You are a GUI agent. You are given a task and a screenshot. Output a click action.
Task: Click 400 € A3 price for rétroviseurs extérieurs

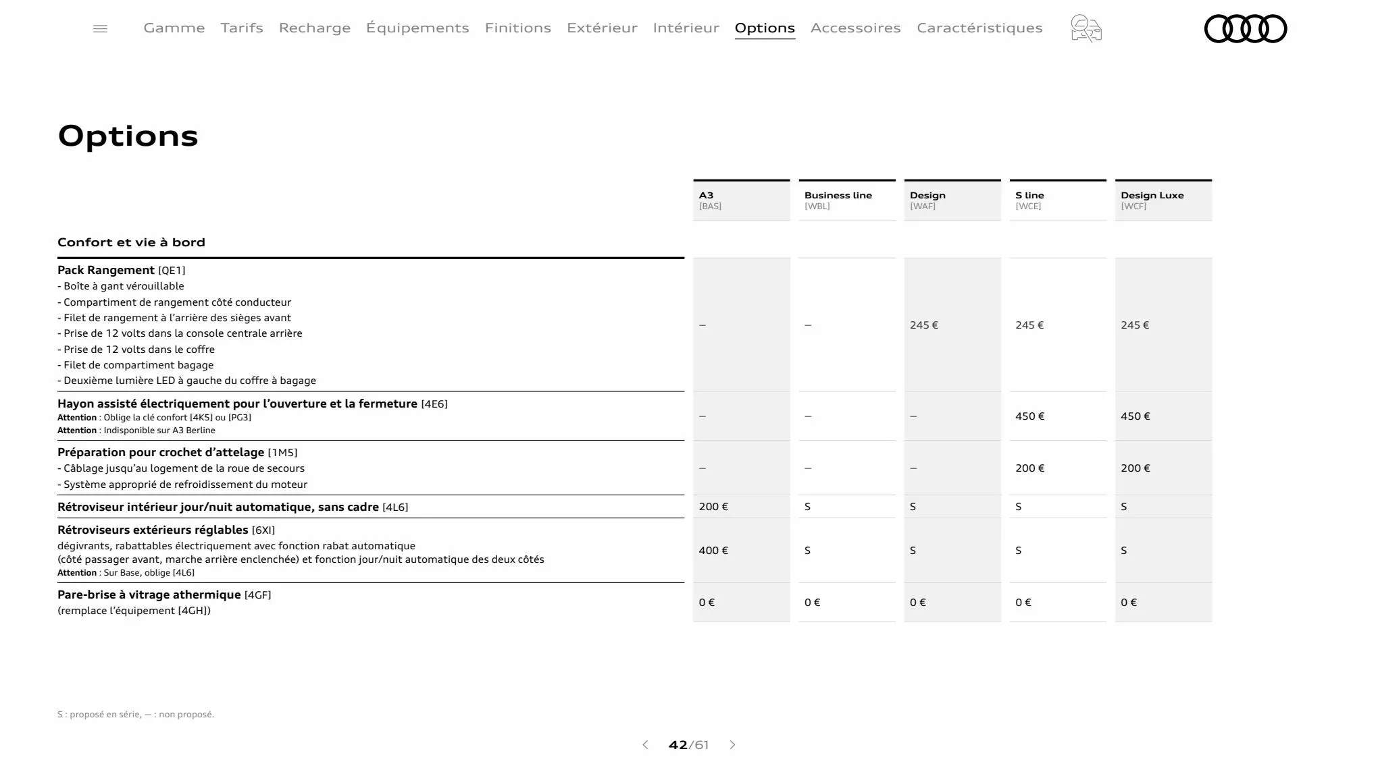click(x=713, y=551)
